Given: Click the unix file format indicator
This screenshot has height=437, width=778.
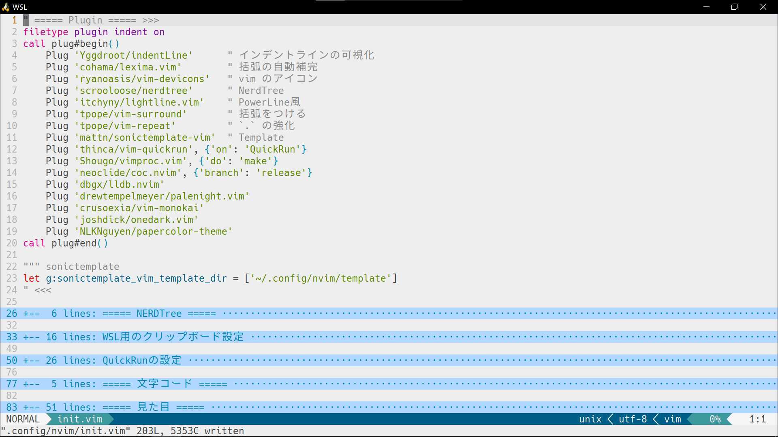Looking at the screenshot, I should click(590, 419).
